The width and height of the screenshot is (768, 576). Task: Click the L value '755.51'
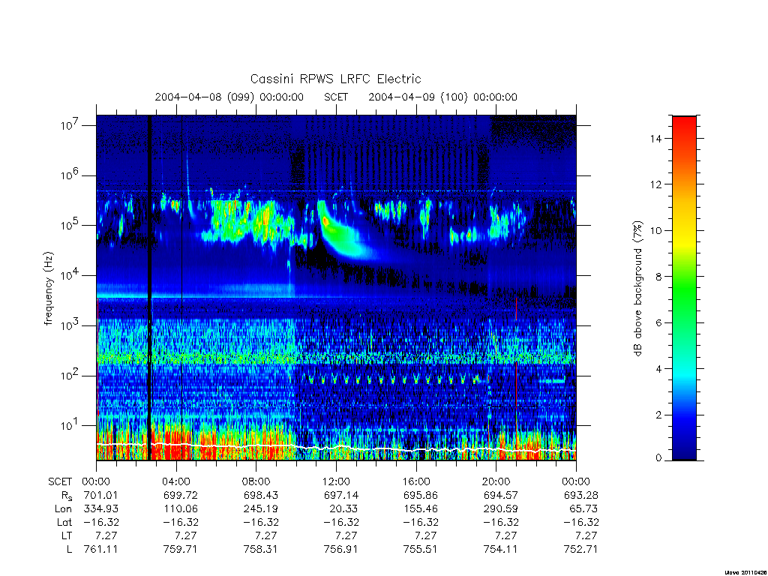(x=421, y=550)
